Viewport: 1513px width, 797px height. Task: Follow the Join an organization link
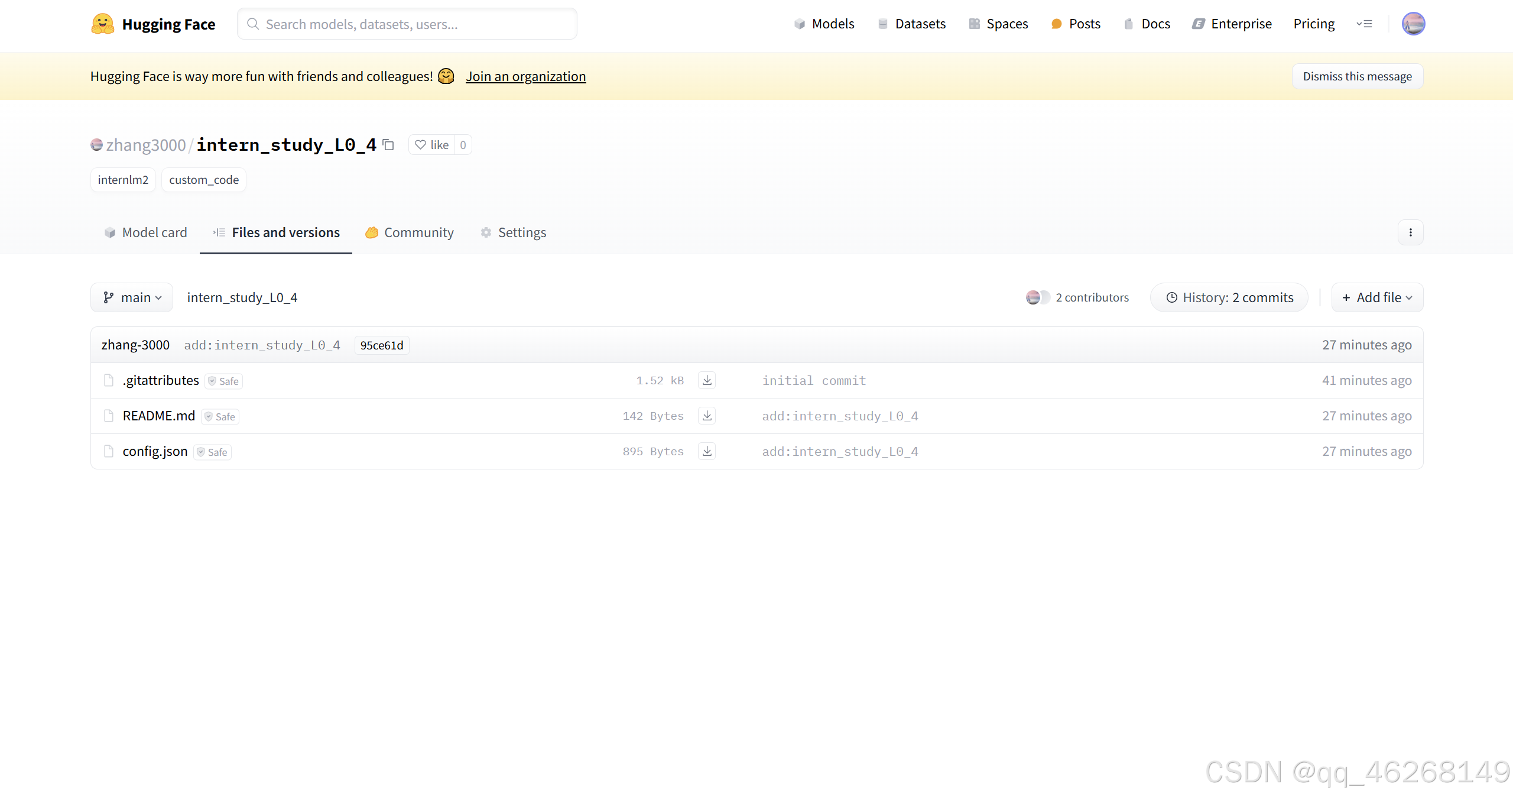pos(525,76)
